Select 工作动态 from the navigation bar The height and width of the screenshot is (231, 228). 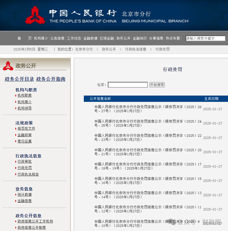point(74,38)
